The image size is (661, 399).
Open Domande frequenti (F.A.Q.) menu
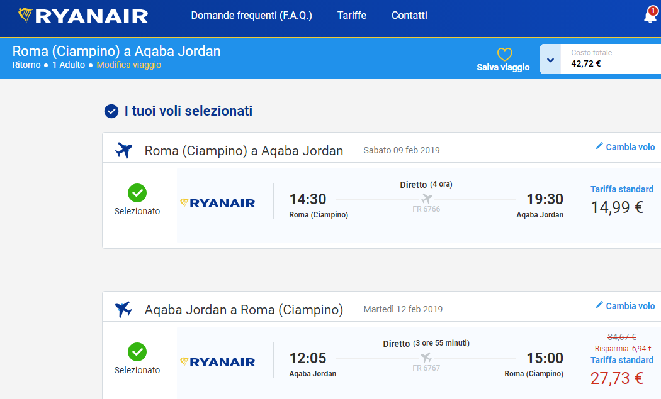pos(252,16)
